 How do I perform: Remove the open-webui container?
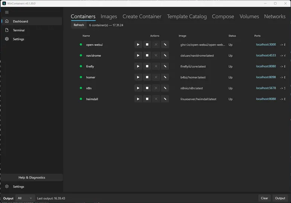click(x=156, y=44)
